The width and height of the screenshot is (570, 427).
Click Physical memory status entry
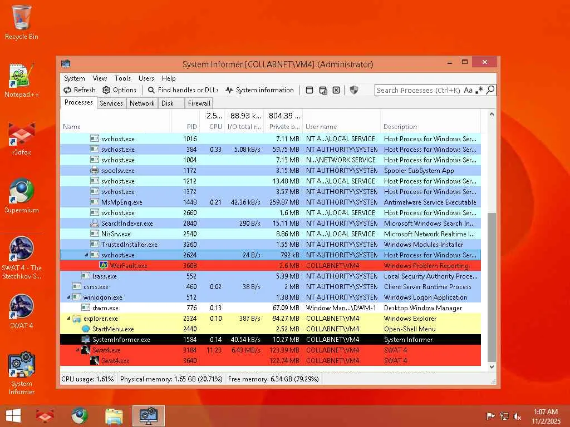[x=171, y=379]
